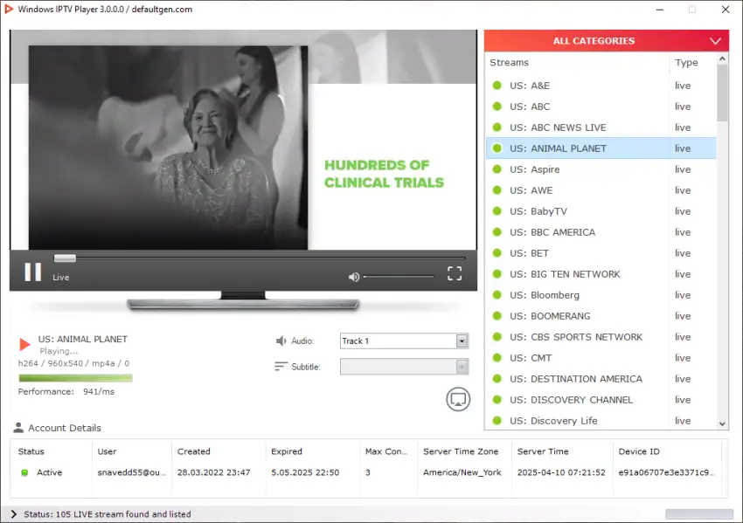Click the video playback area

point(243,140)
